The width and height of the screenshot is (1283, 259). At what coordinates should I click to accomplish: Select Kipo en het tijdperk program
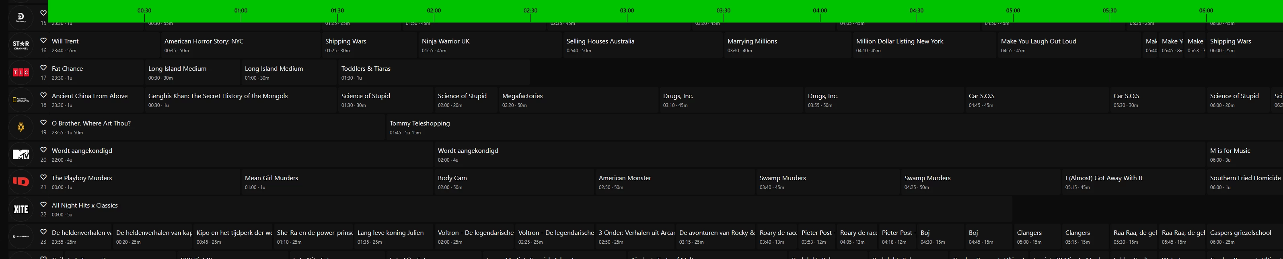tap(232, 237)
